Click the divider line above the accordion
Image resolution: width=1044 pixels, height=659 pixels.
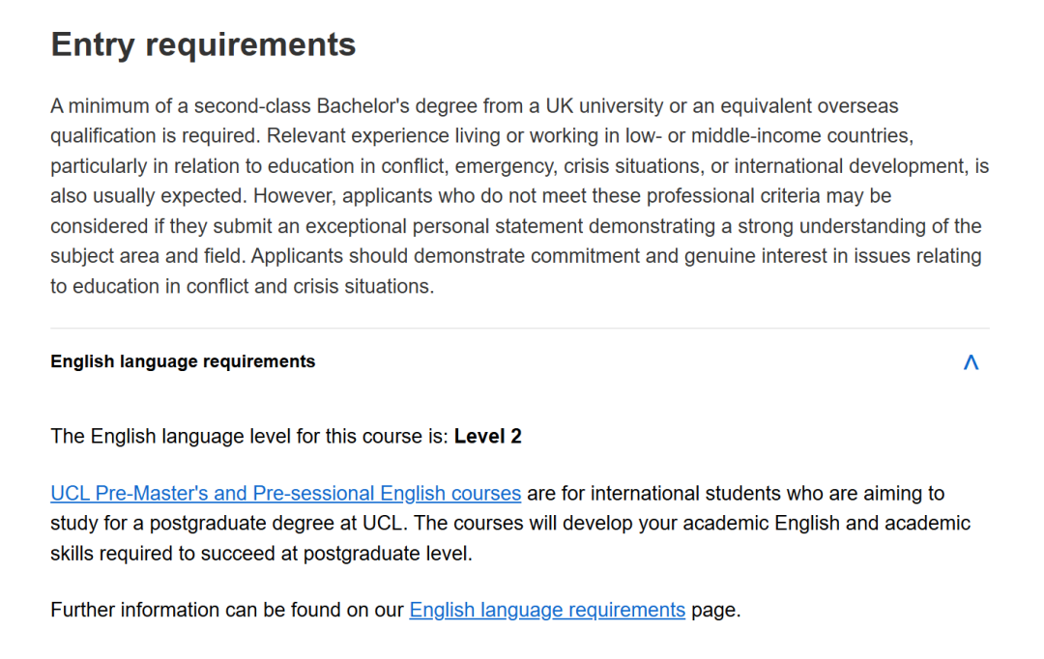tap(520, 329)
